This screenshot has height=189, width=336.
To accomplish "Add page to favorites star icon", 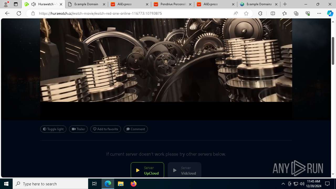I will 246,13.
